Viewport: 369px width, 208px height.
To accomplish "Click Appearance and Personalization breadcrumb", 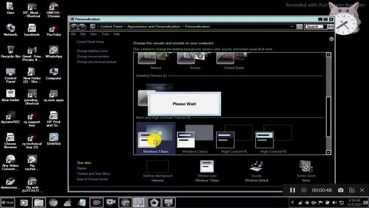I will pyautogui.click(x=154, y=27).
